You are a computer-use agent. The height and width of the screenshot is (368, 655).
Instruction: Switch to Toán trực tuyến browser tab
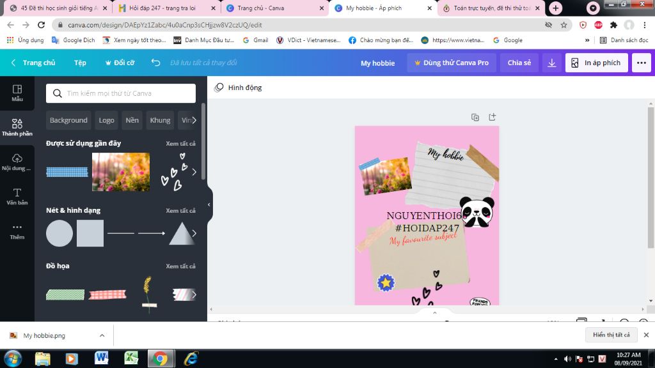(x=491, y=8)
